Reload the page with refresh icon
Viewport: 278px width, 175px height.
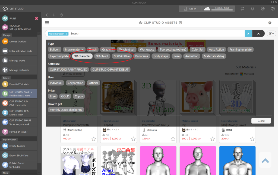(61, 15)
